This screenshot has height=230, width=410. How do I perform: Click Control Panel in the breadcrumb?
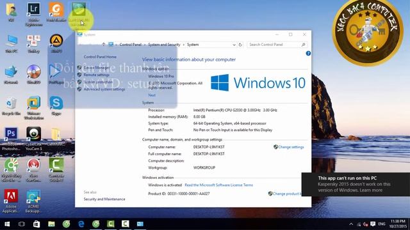coord(131,45)
